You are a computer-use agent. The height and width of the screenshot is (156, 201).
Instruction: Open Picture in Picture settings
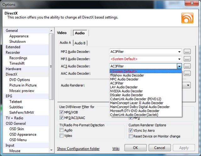tap(26, 85)
